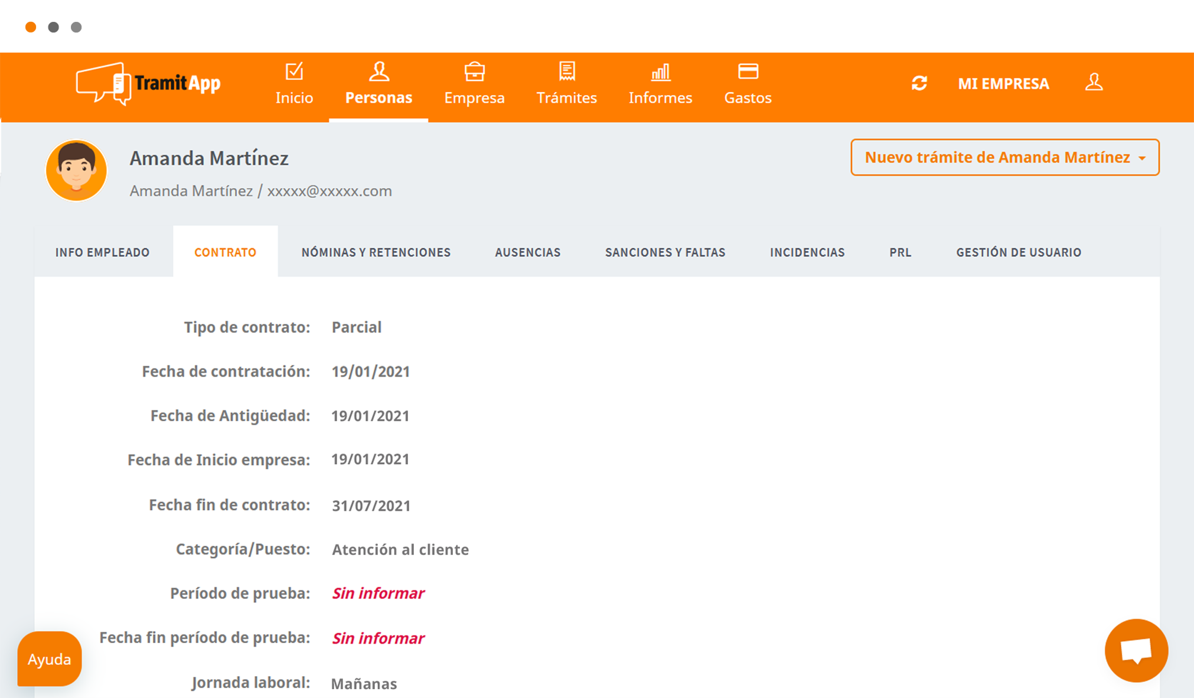
Task: Click the Mañanas jornada laboral value
Action: (364, 684)
